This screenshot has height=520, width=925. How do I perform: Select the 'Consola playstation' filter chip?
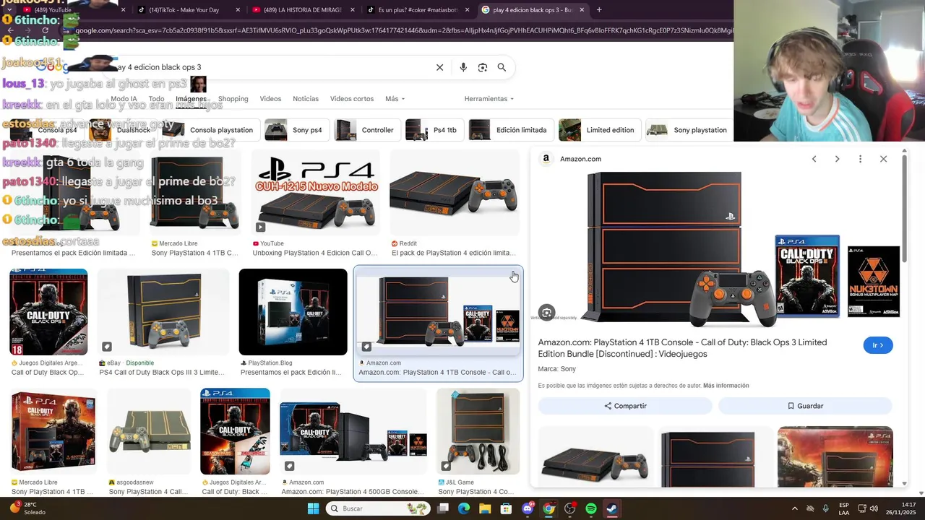(208, 130)
